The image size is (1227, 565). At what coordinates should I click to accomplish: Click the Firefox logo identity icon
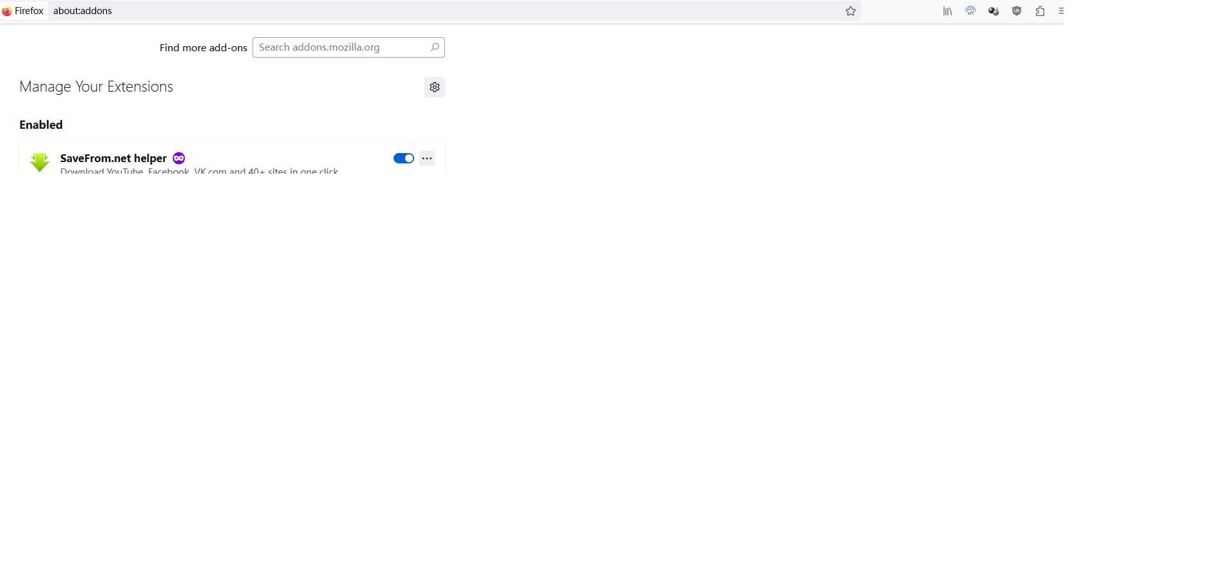[x=6, y=11]
